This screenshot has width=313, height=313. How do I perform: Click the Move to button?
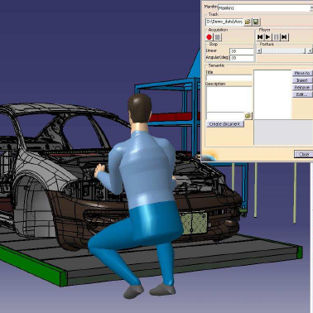pyautogui.click(x=302, y=73)
